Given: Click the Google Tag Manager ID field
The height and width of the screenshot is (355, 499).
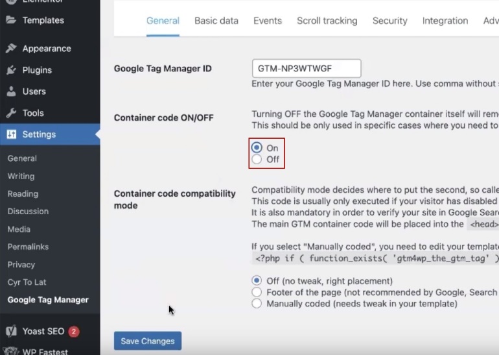Looking at the screenshot, I should pyautogui.click(x=306, y=68).
